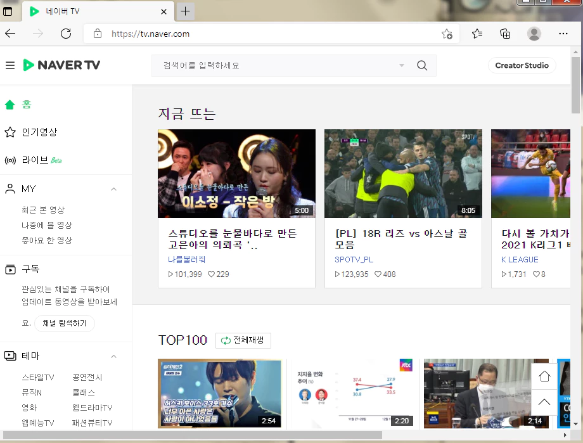
Task: Open a new browser tab
Action: tap(185, 11)
